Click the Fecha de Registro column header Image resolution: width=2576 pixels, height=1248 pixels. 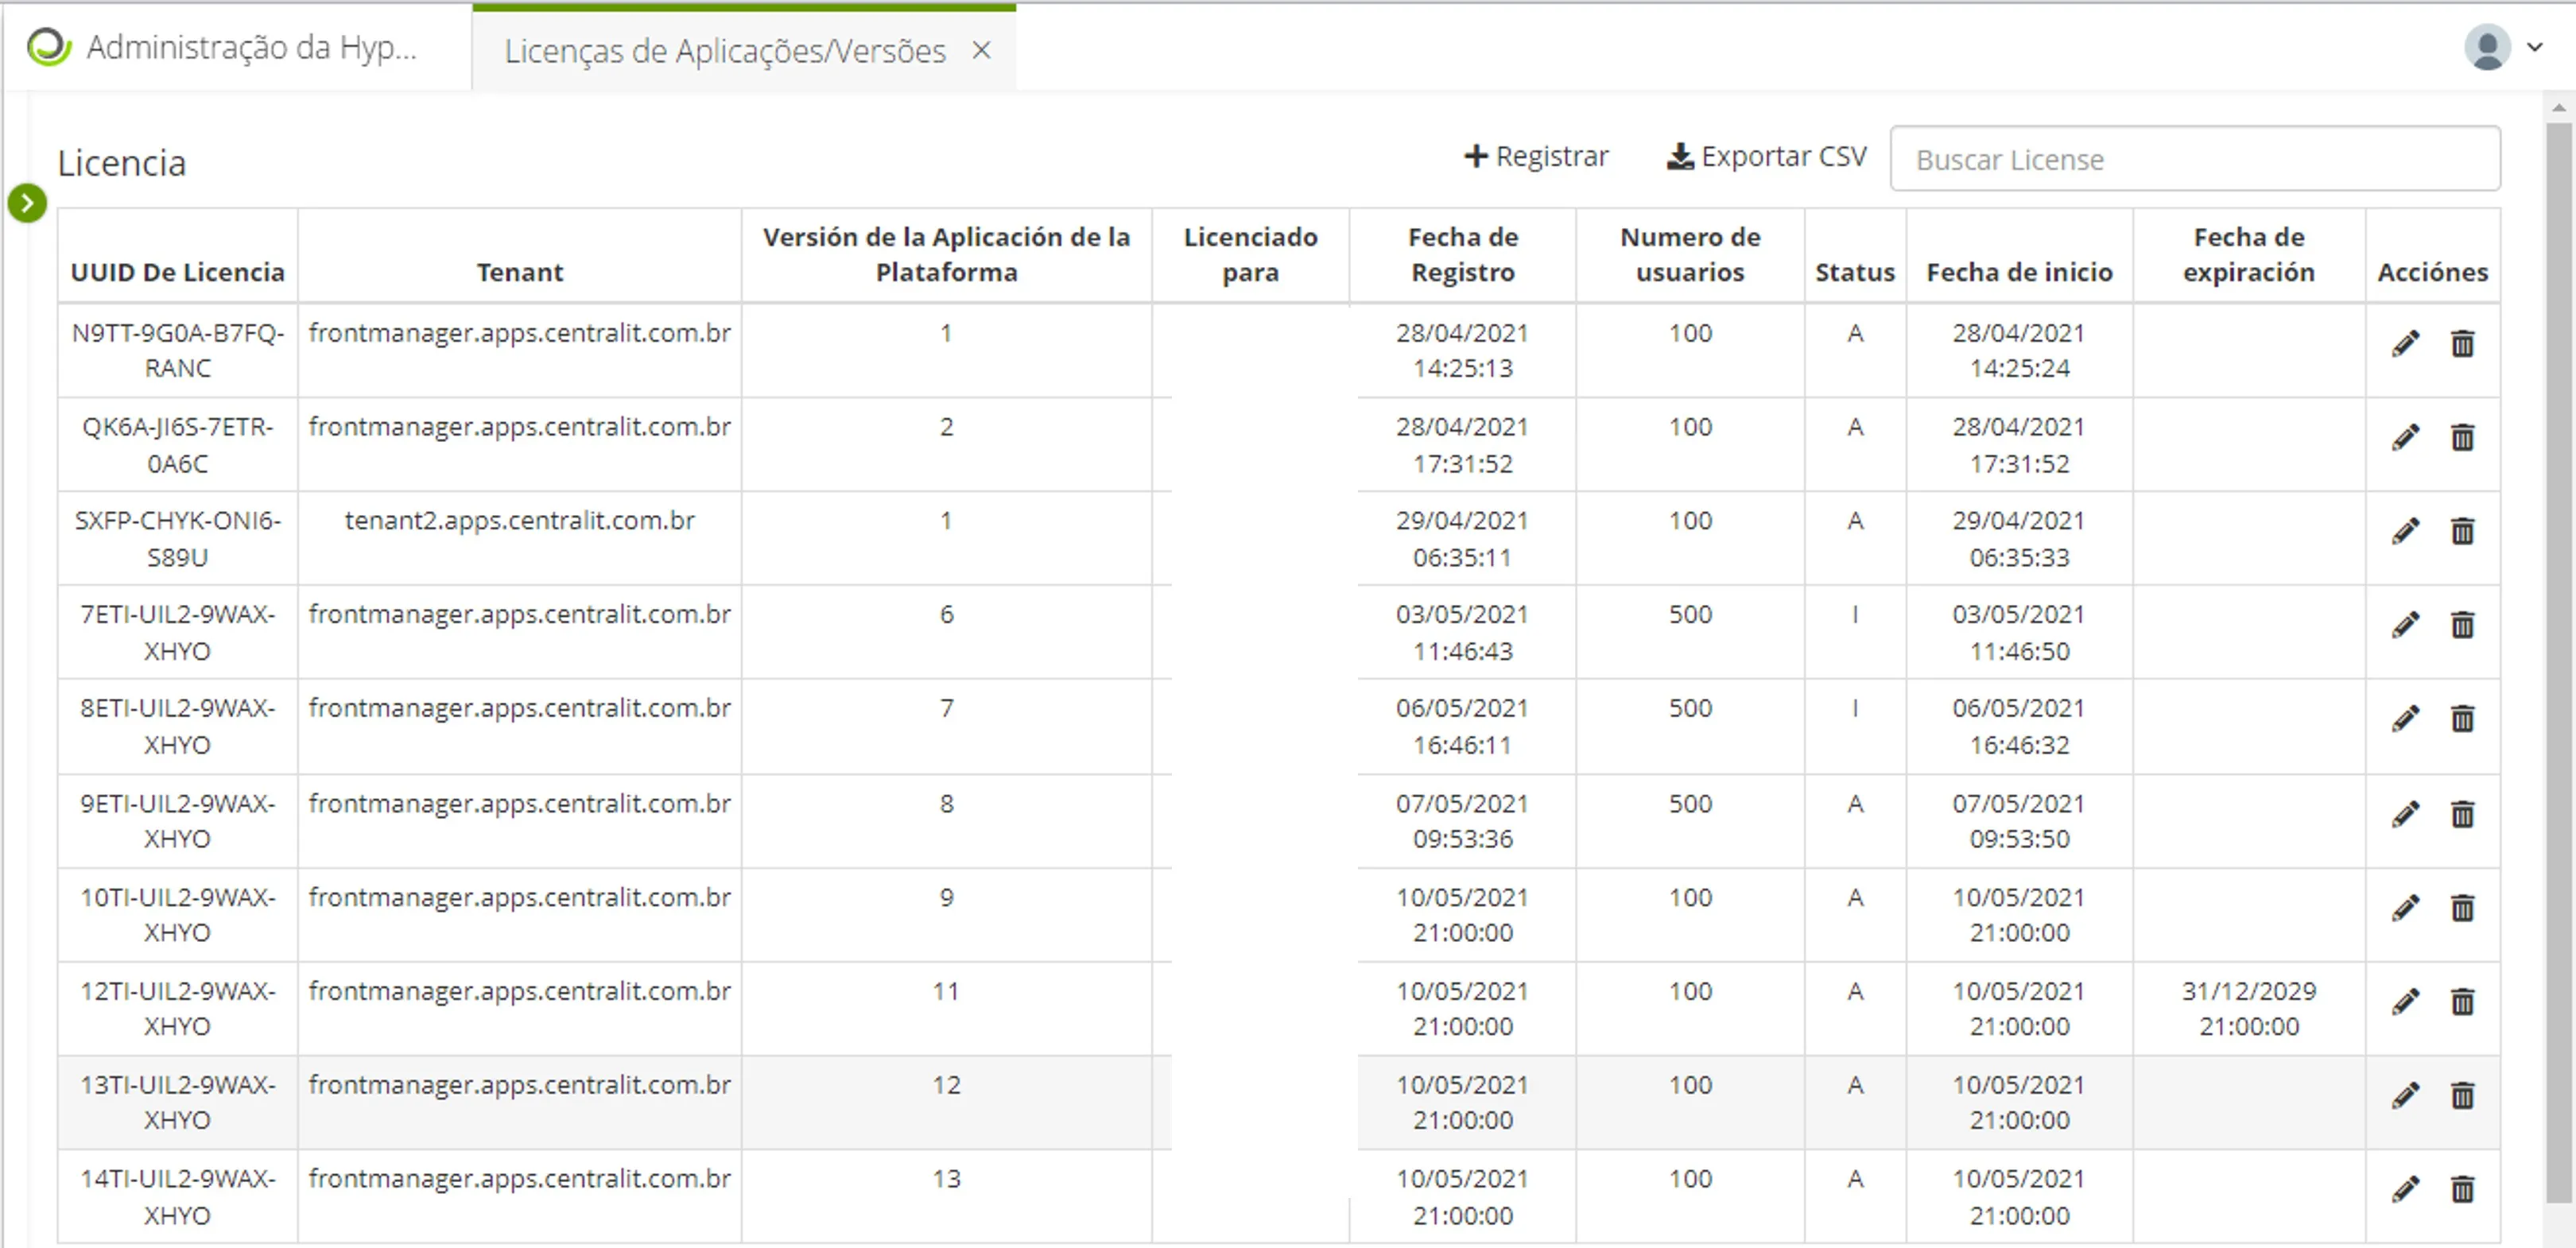click(1462, 254)
